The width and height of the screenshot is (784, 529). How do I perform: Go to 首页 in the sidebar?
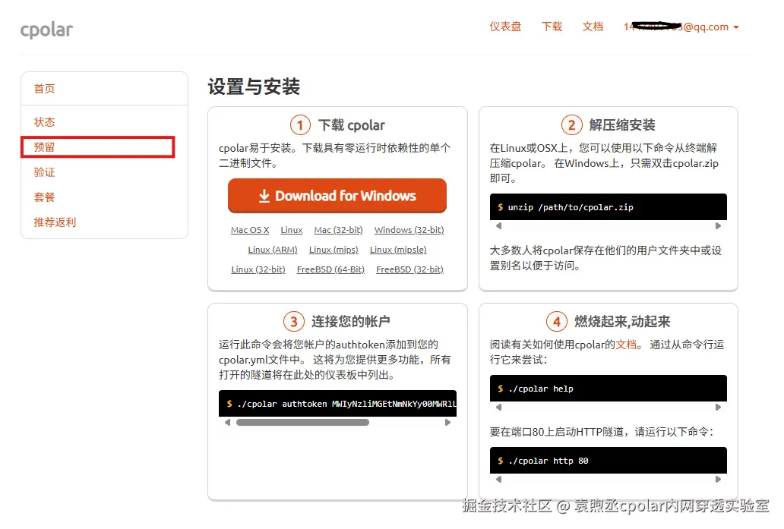coord(45,88)
